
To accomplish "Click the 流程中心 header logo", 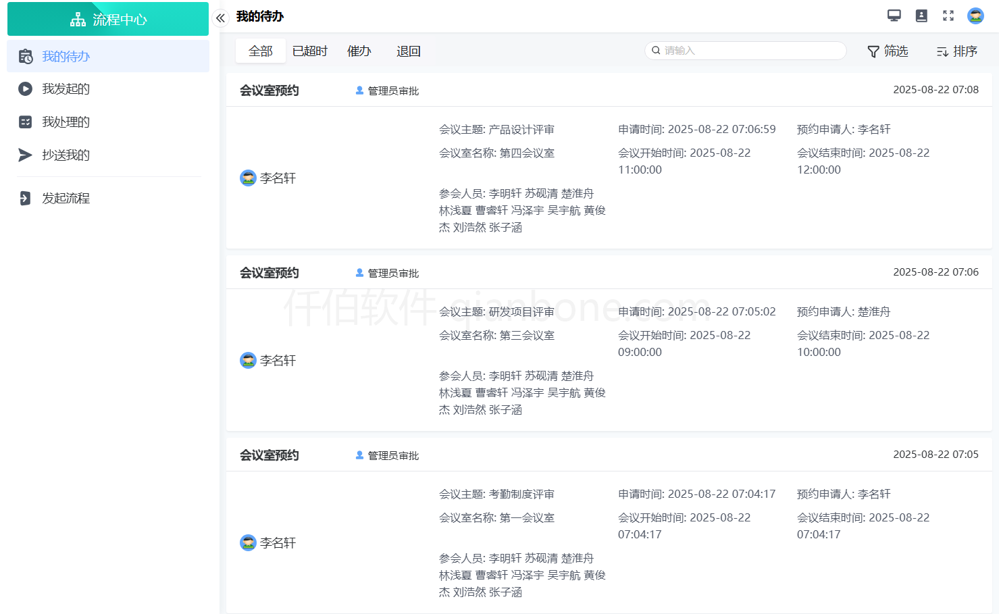I will [108, 20].
